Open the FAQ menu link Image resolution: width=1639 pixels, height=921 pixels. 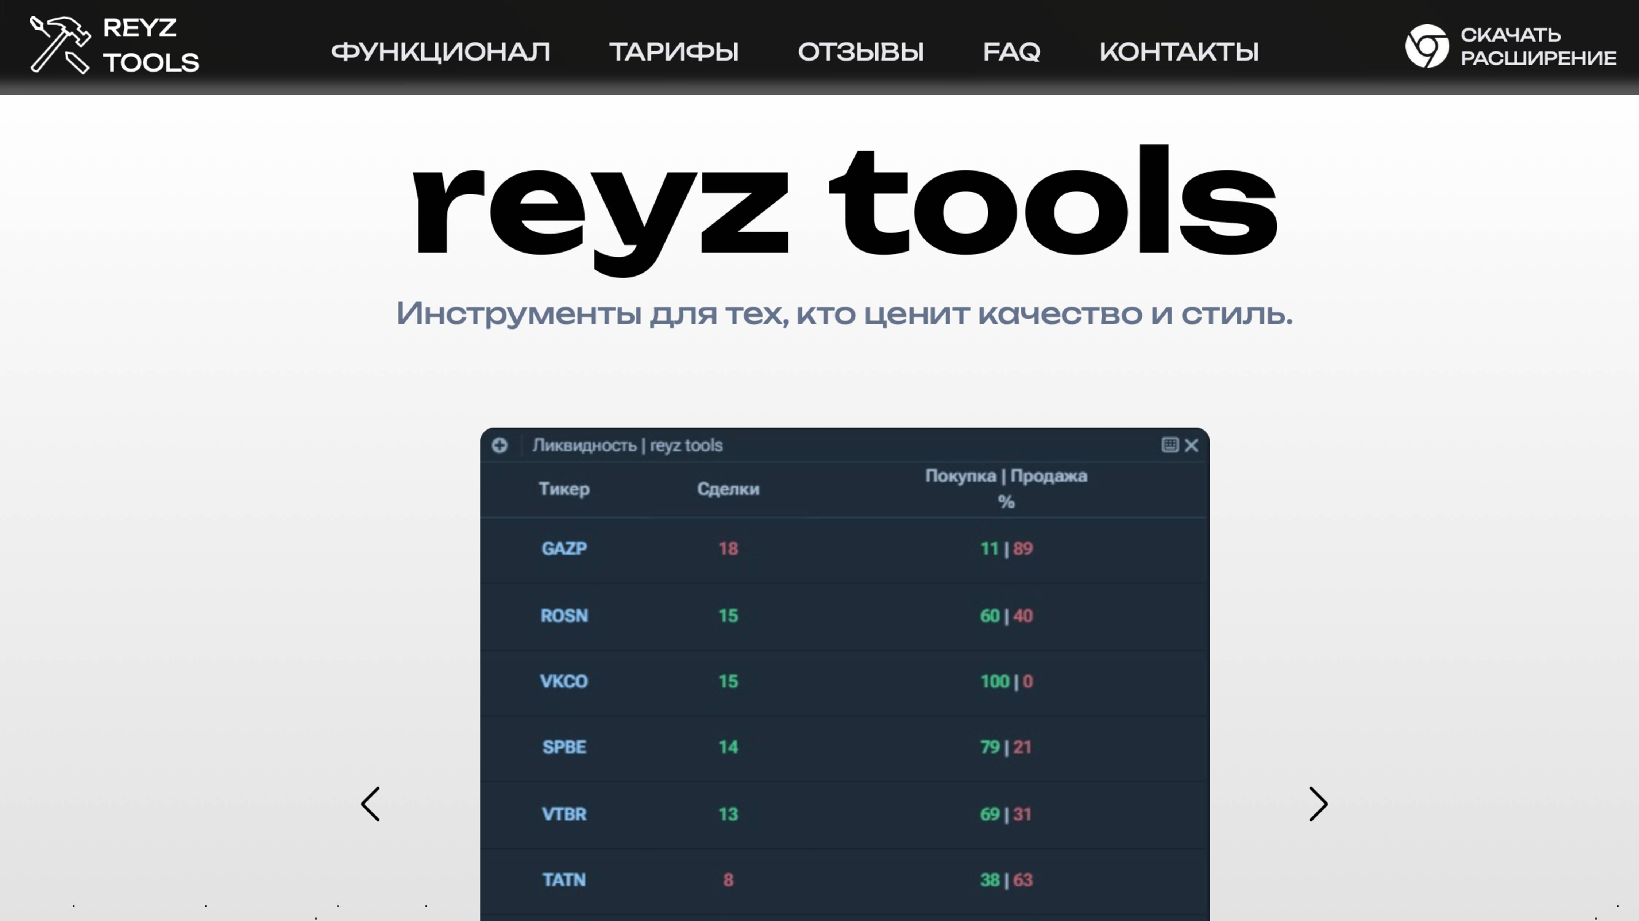click(1011, 51)
